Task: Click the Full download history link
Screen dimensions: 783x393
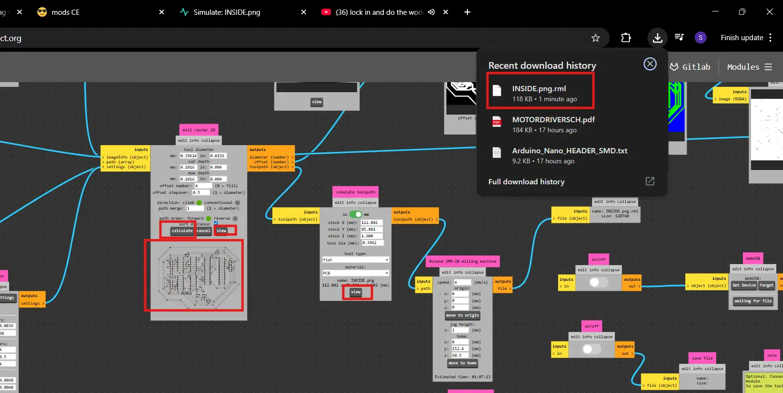Action: pyautogui.click(x=526, y=181)
